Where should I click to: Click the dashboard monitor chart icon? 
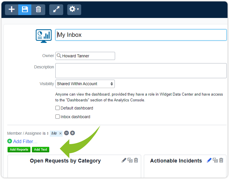[x=44, y=36]
